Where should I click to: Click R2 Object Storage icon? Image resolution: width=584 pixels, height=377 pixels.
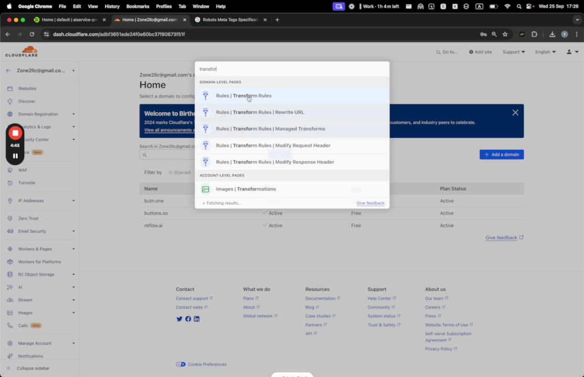pyautogui.click(x=10, y=274)
